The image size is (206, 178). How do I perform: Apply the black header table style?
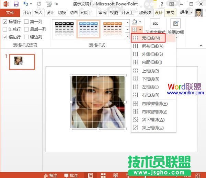click(x=65, y=29)
